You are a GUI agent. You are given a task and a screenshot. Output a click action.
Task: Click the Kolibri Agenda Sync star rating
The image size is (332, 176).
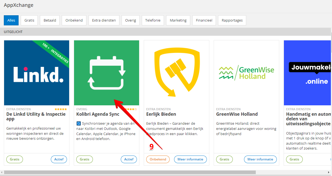[131, 109]
